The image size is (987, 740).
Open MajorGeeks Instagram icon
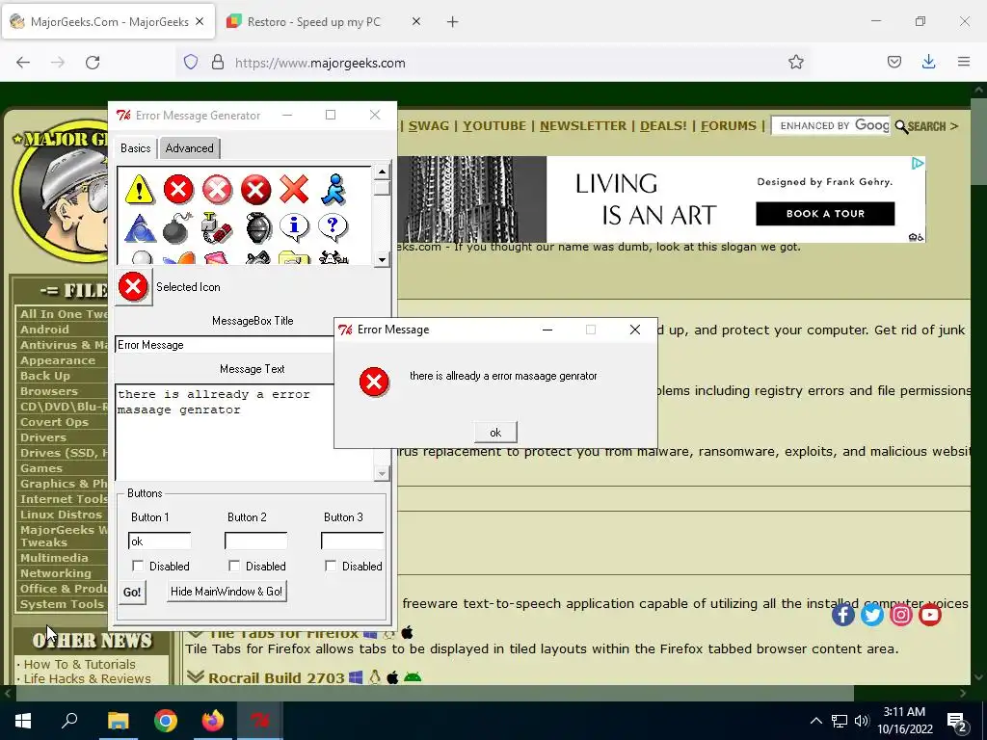(901, 614)
